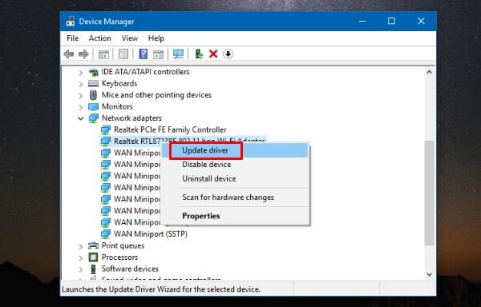The width and height of the screenshot is (481, 307).
Task: Click the blue question-mark Help toolbar icon
Action: 143,54
